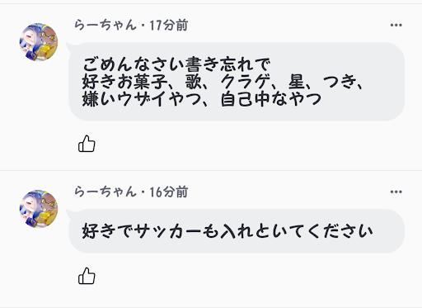Open three-dot menu on 17分前 comment

pos(396,25)
